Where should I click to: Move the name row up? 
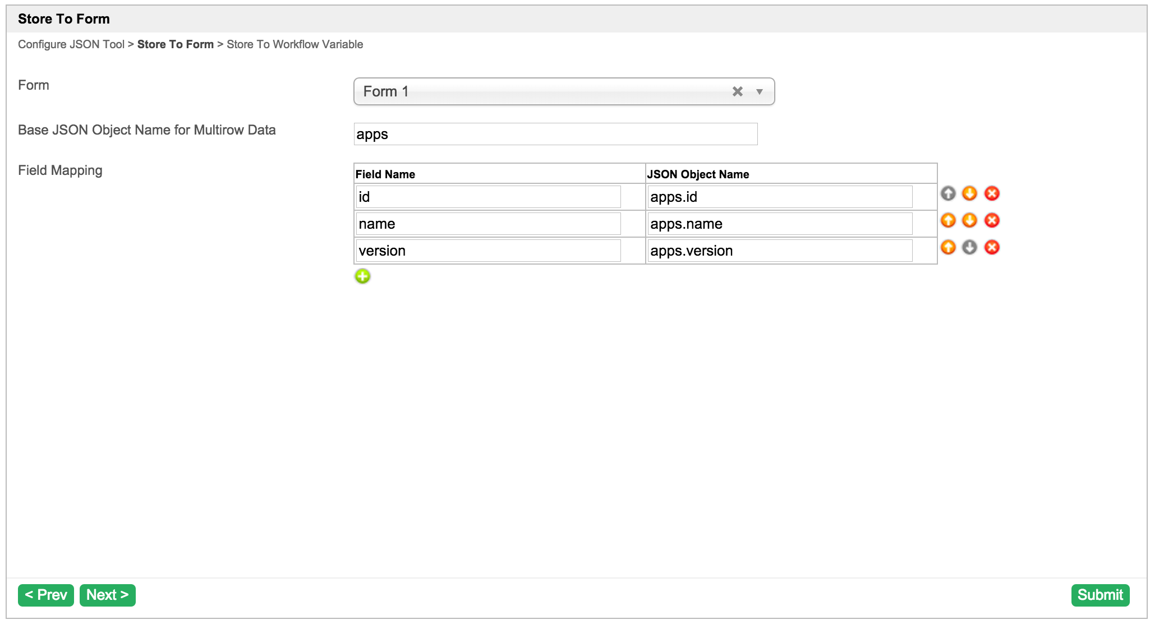point(948,220)
